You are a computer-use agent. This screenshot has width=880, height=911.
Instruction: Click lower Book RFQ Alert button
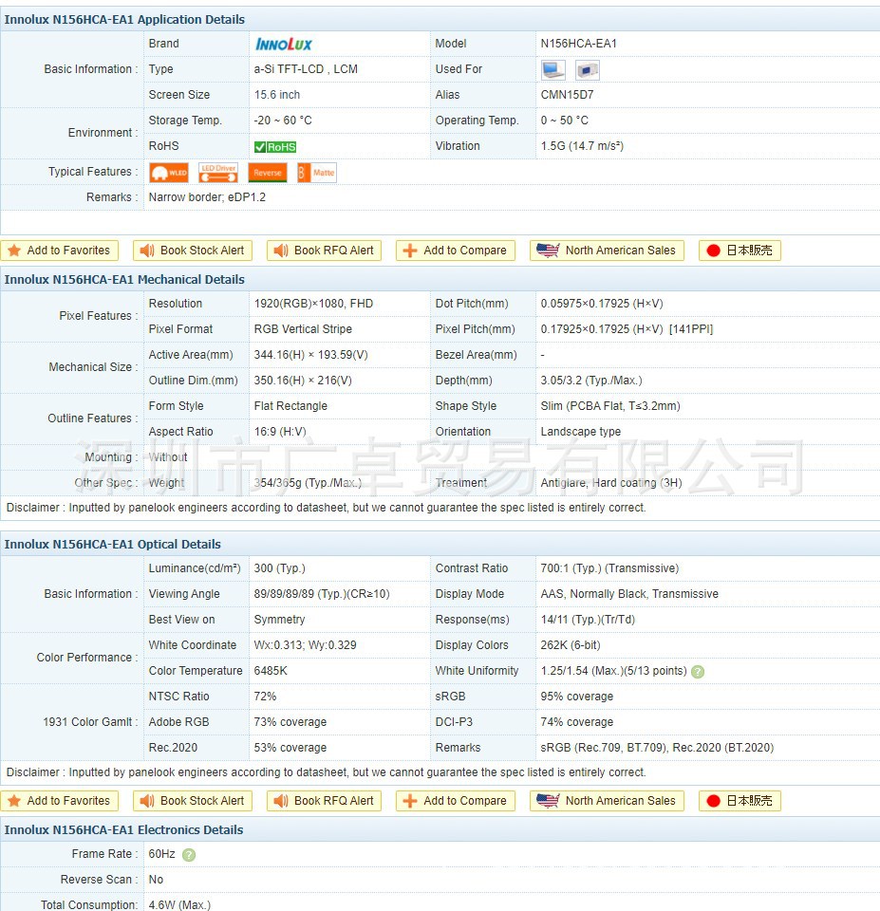tap(325, 801)
